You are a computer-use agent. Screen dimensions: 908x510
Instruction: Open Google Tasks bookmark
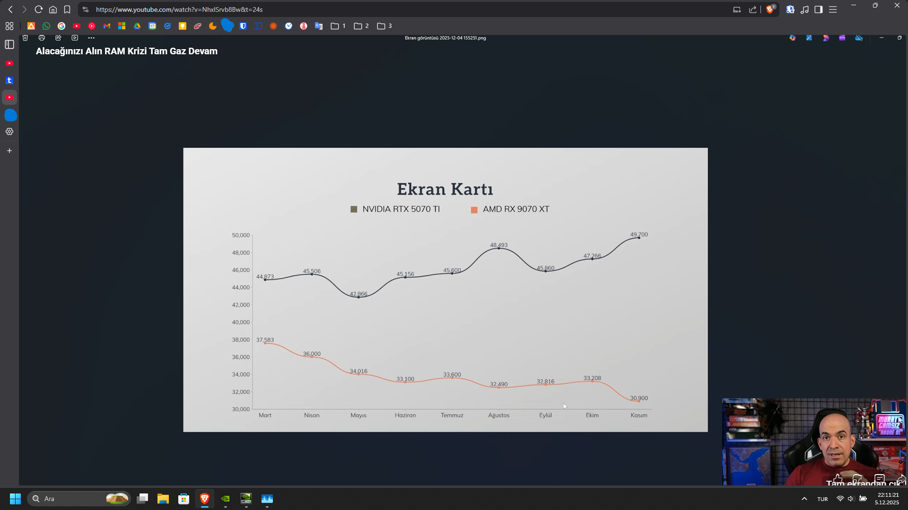click(167, 26)
